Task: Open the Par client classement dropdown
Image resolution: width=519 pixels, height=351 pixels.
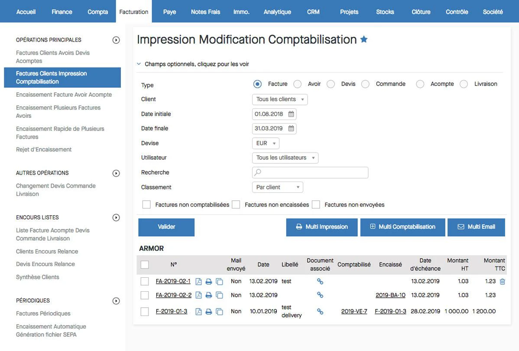Action: [277, 187]
